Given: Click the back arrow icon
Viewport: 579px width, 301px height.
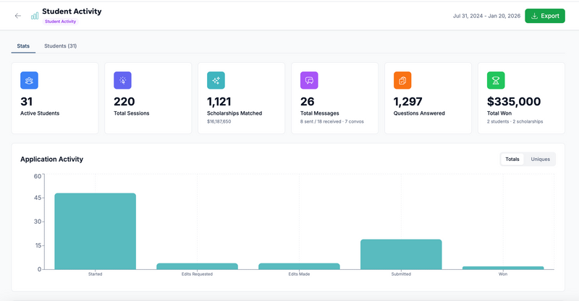Looking at the screenshot, I should point(18,16).
